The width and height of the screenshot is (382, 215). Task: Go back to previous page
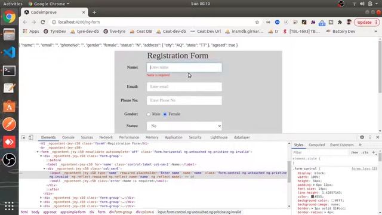[25, 22]
